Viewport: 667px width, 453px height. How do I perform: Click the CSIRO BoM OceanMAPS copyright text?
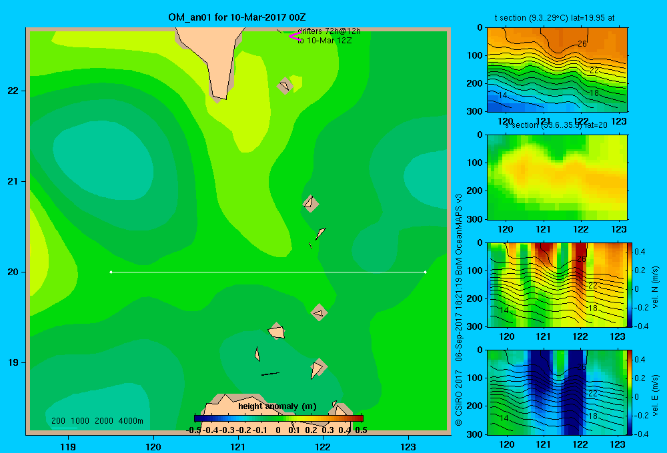click(459, 309)
